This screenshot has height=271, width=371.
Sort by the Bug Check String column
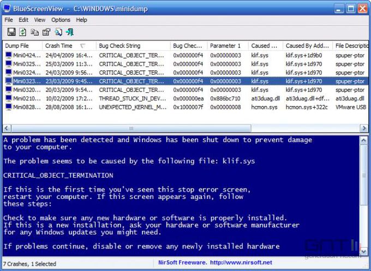119,46
